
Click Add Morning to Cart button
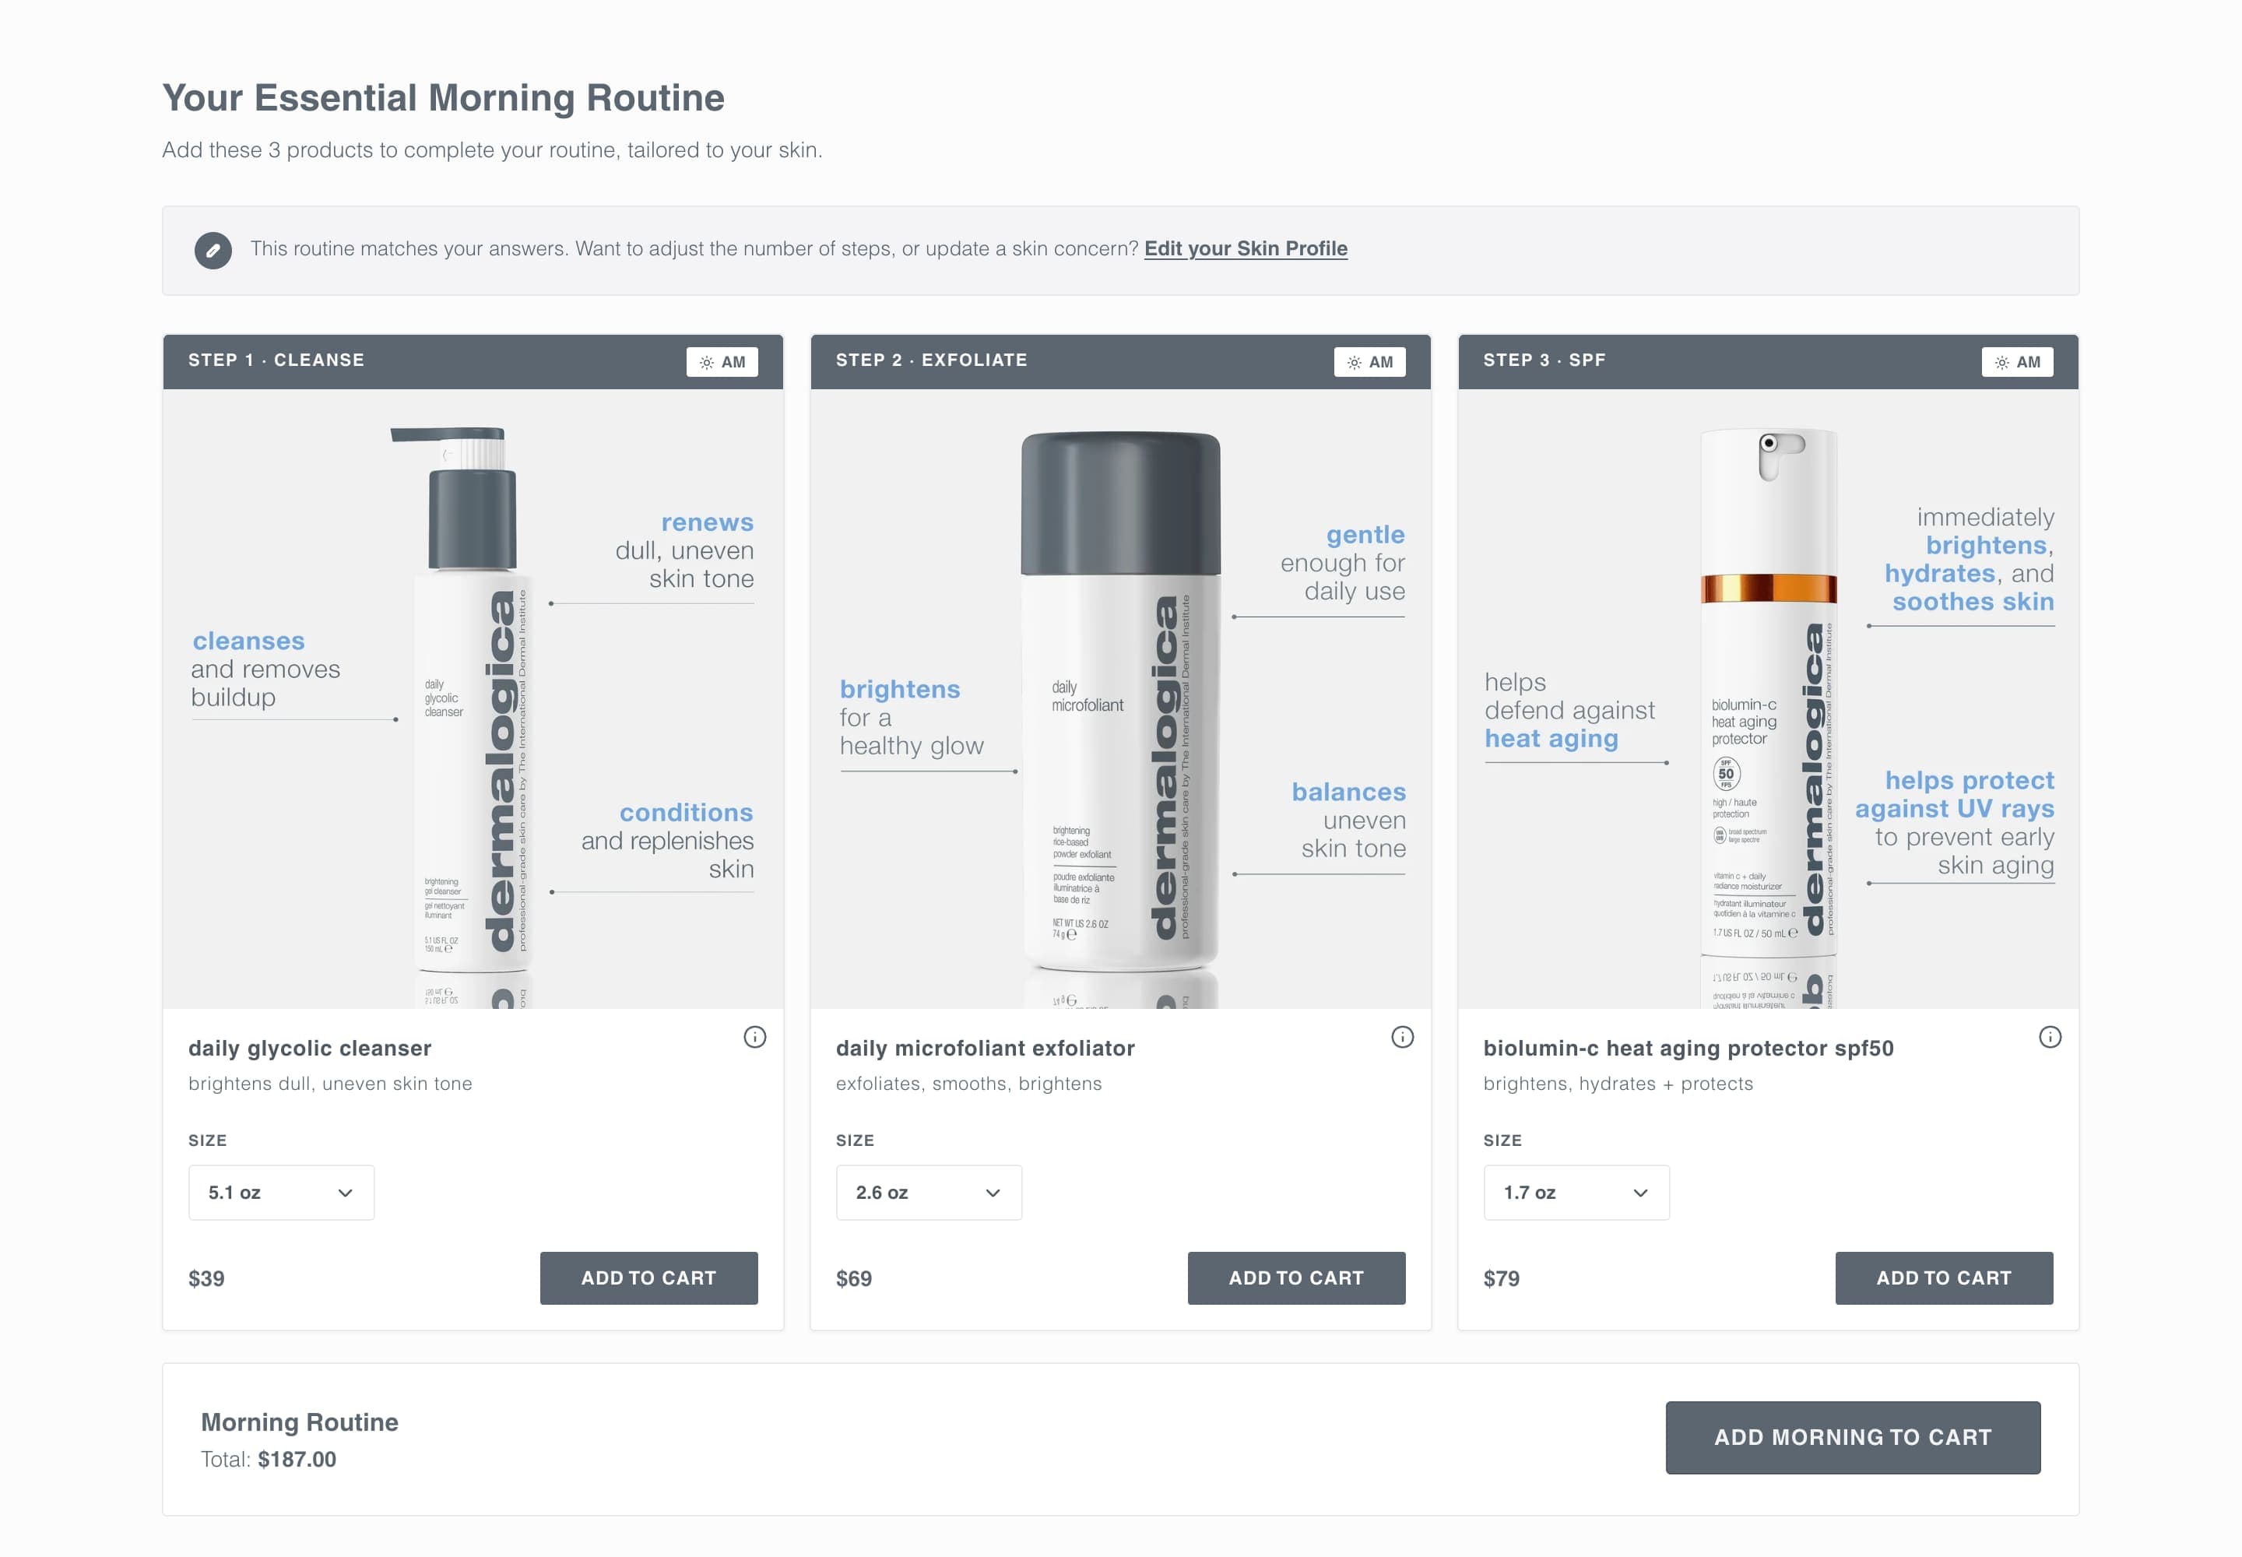[1853, 1437]
